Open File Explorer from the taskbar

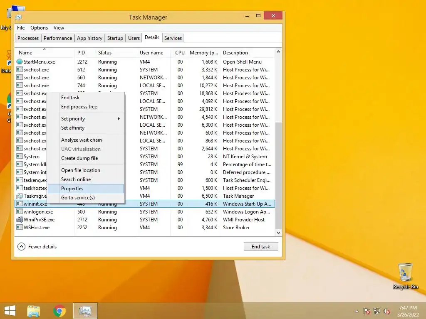(34, 311)
